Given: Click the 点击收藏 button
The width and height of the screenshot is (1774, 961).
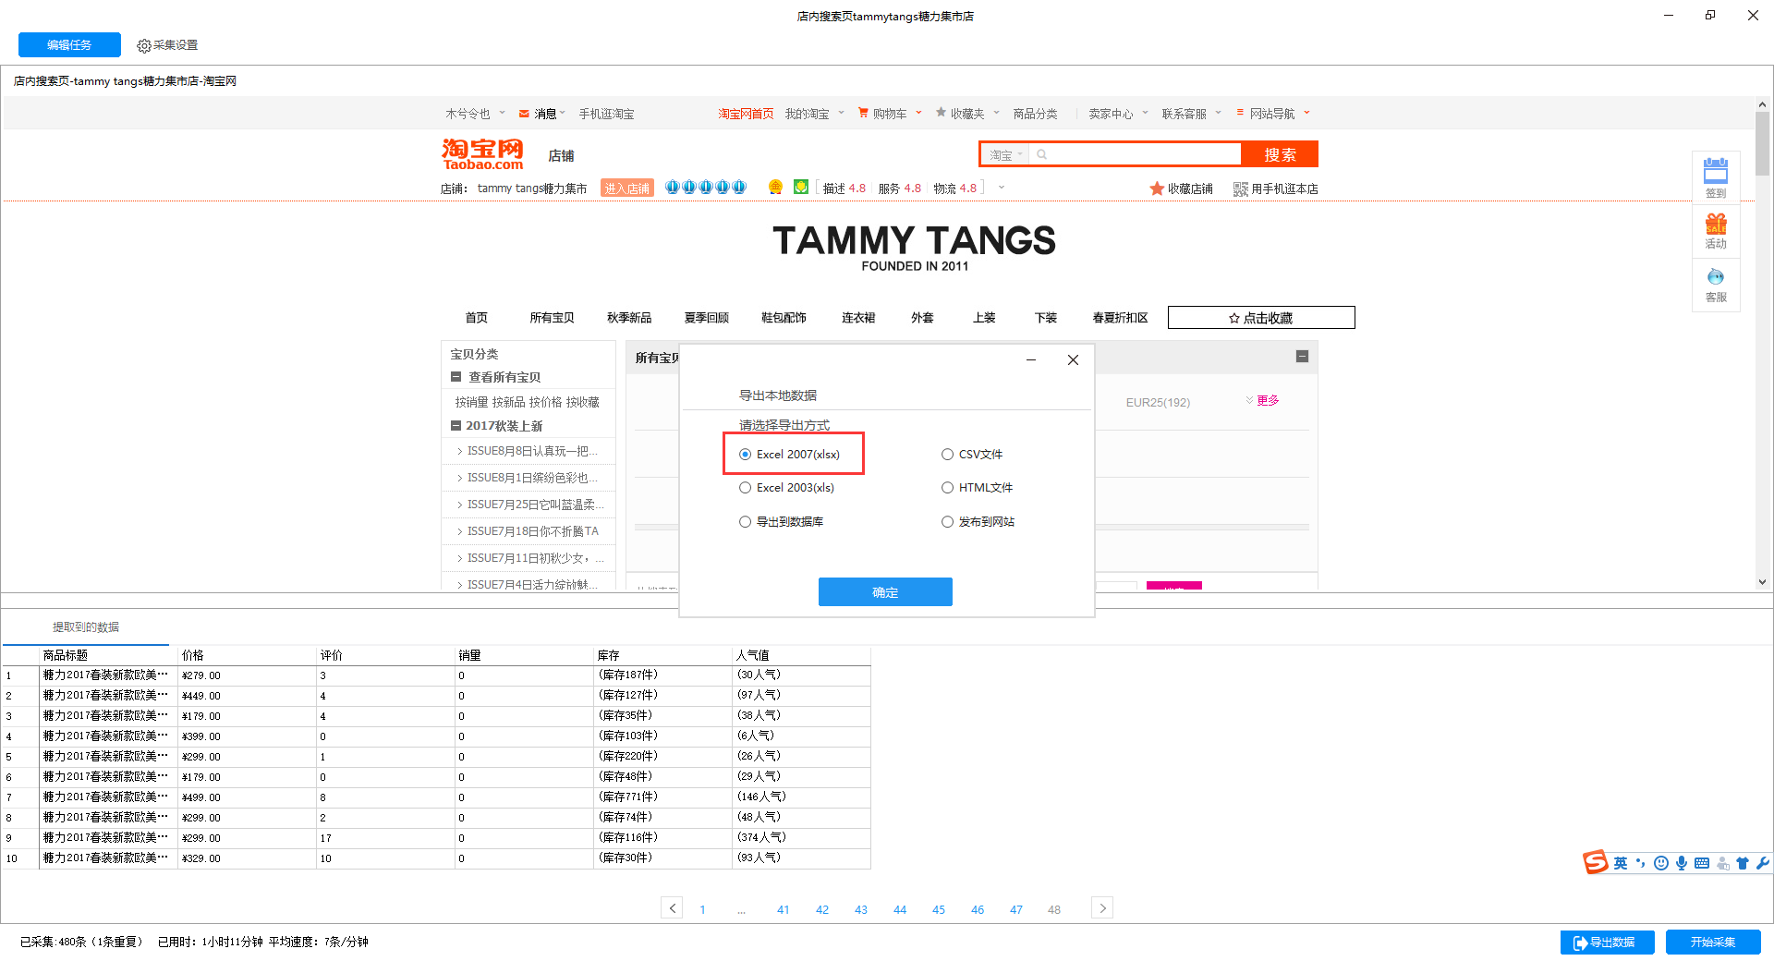Looking at the screenshot, I should tap(1261, 318).
